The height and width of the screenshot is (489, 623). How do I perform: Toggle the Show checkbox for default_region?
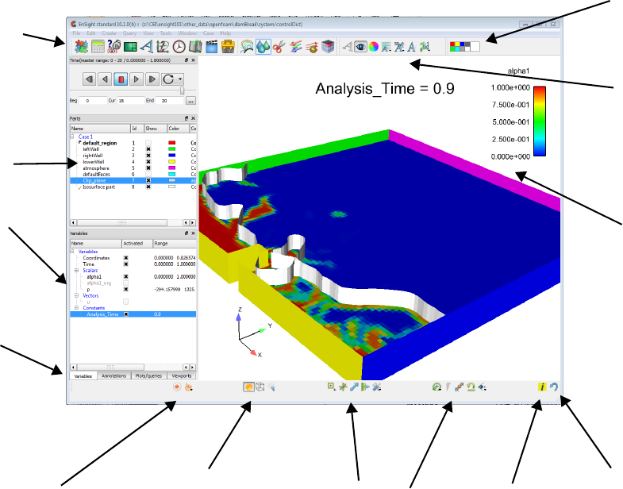(148, 143)
